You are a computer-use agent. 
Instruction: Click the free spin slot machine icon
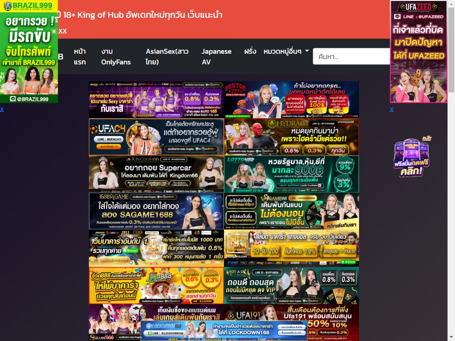[412, 156]
